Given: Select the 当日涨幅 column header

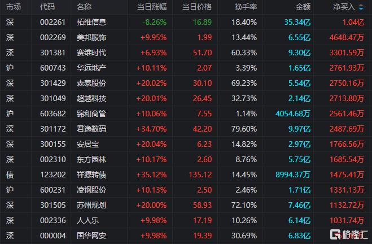Looking at the screenshot, I should tap(152, 7).
